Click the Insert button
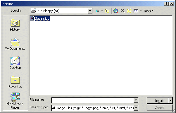This screenshot has height=113, width=176. pos(158,100)
